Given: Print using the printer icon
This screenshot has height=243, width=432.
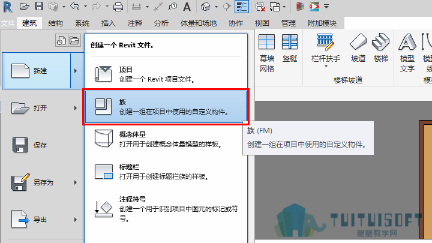Looking at the screenshot, I should [x=118, y=7].
